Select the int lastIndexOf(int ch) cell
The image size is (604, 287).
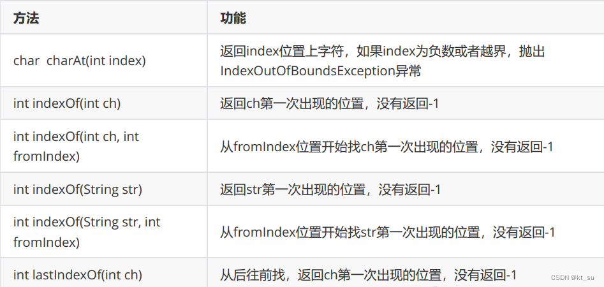103,275
